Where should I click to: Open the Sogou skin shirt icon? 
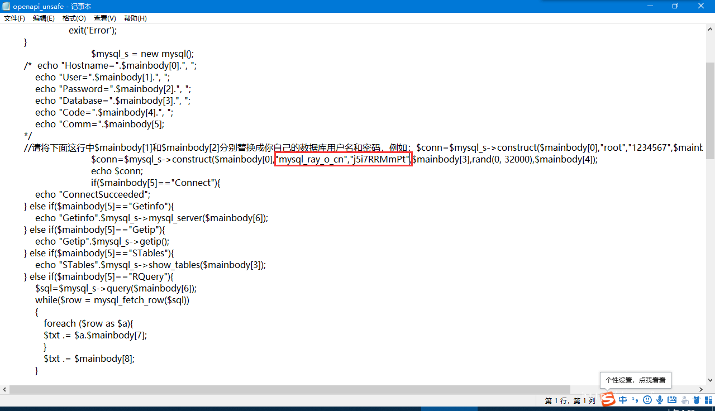coord(697,400)
